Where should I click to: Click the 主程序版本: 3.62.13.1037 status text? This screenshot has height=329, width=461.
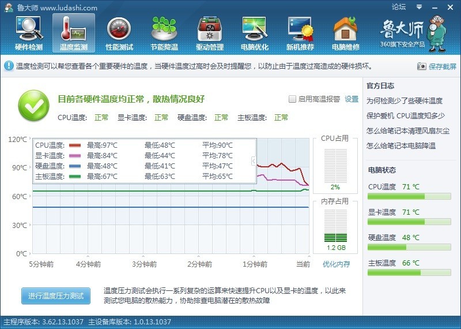(x=44, y=321)
